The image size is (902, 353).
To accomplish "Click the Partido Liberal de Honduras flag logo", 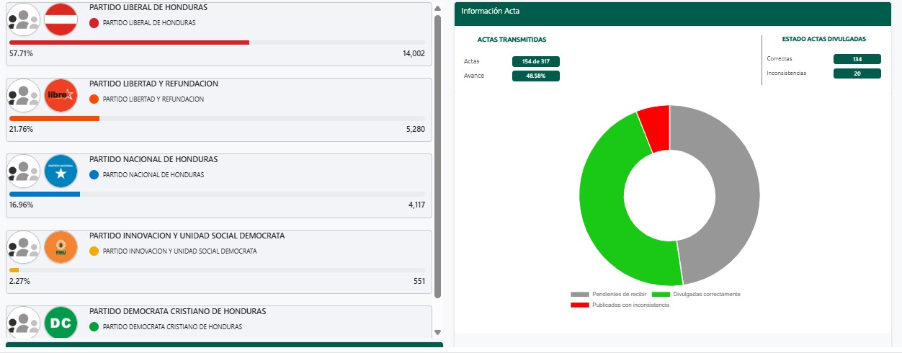I will point(61,19).
